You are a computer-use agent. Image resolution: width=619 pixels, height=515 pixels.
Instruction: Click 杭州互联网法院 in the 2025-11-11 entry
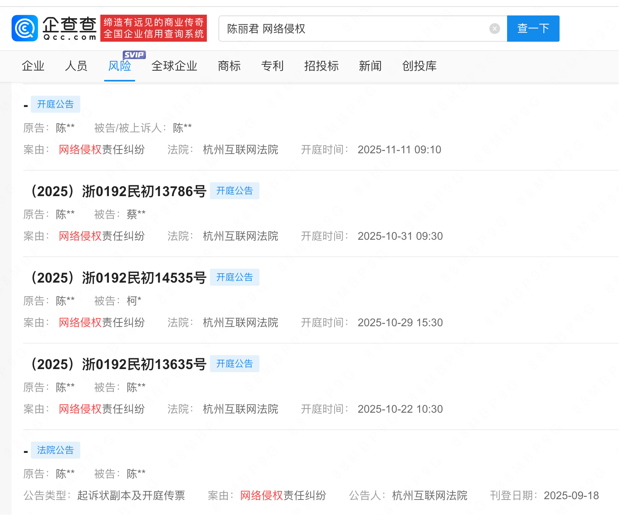coord(241,150)
